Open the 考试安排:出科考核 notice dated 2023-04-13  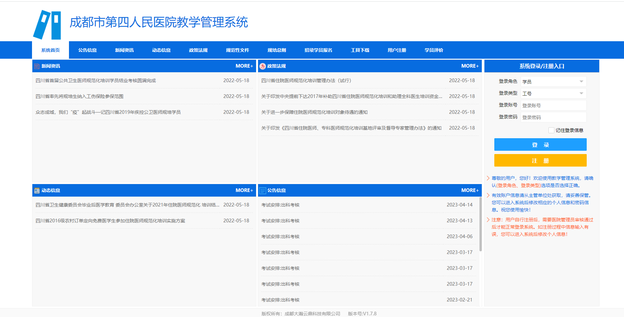[280, 221]
